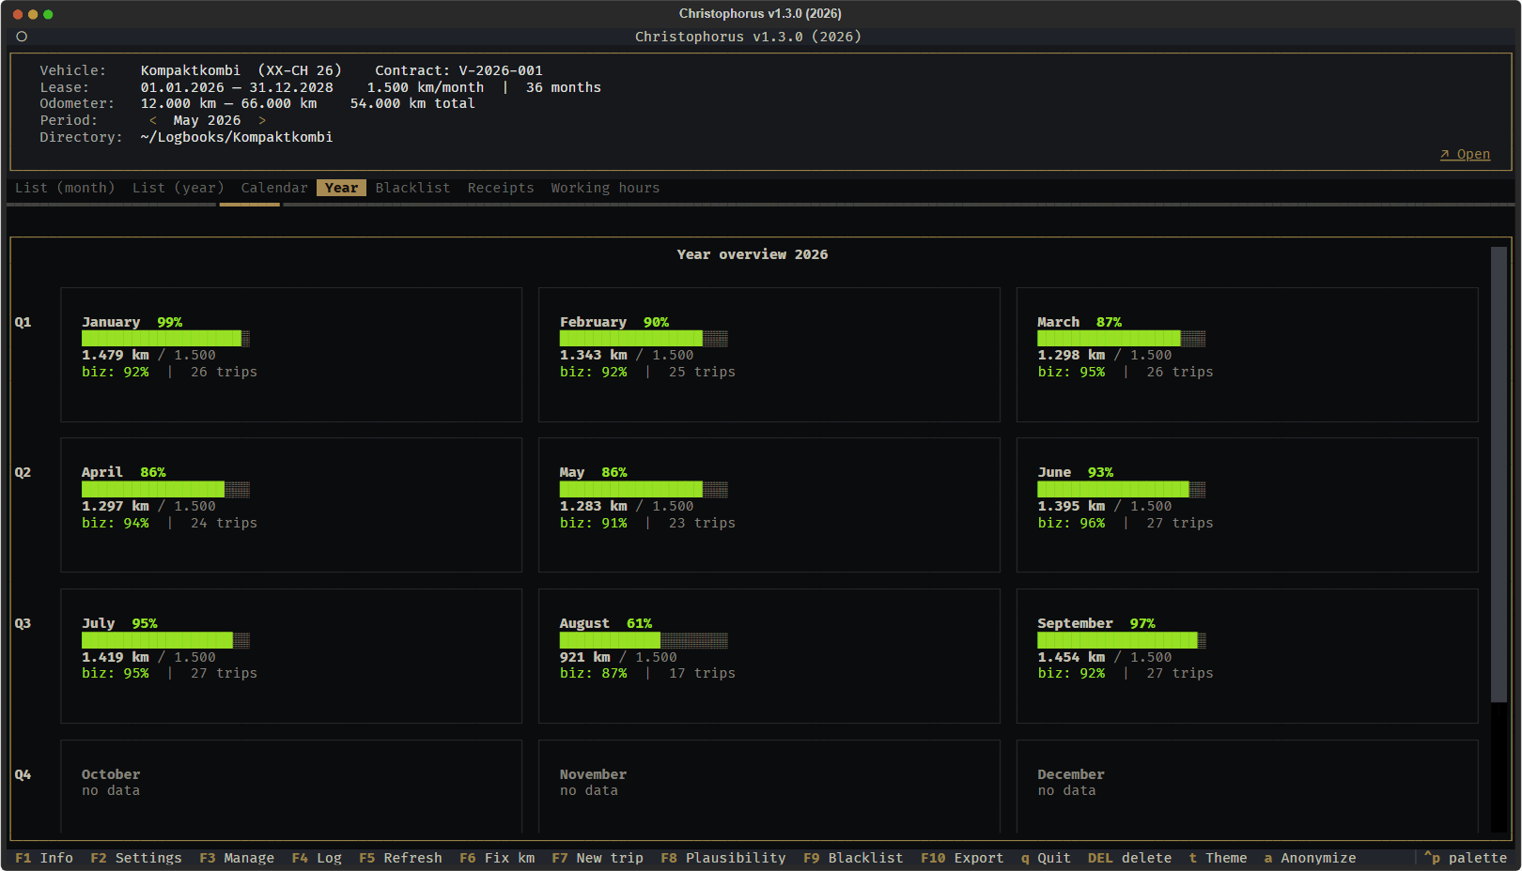
Task: Select the March month card title
Action: pyautogui.click(x=1058, y=322)
